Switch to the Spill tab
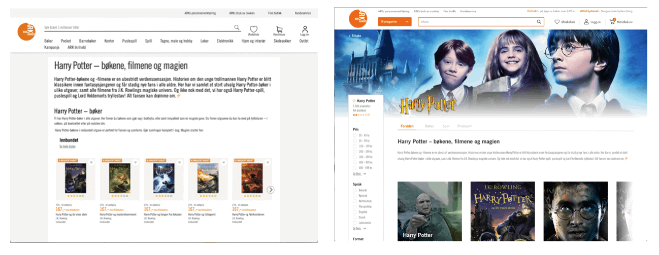 click(x=446, y=126)
